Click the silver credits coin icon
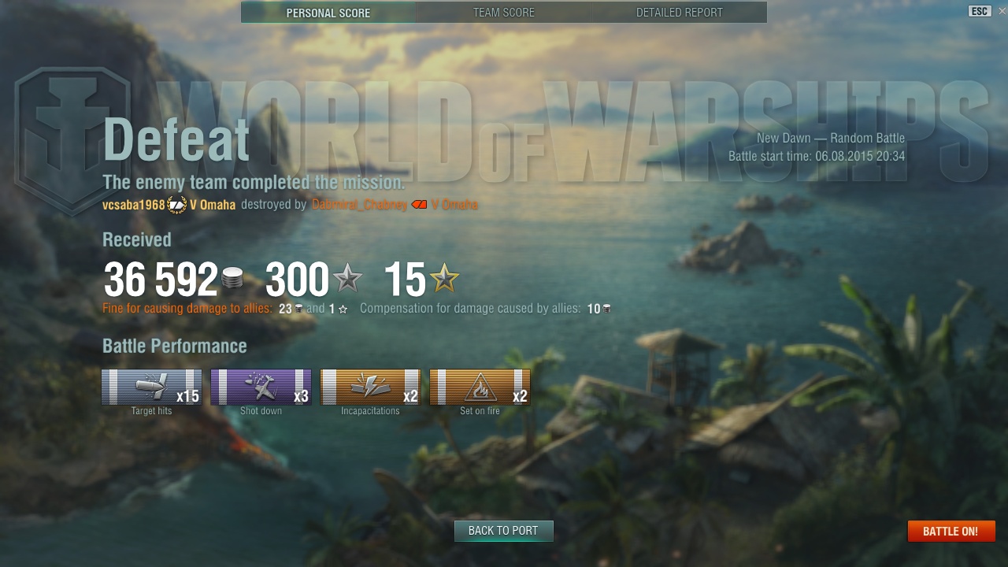The image size is (1008, 567). click(x=232, y=278)
